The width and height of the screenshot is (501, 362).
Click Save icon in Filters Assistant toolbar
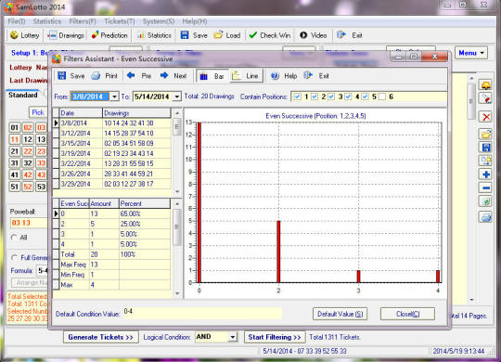pyautogui.click(x=71, y=76)
